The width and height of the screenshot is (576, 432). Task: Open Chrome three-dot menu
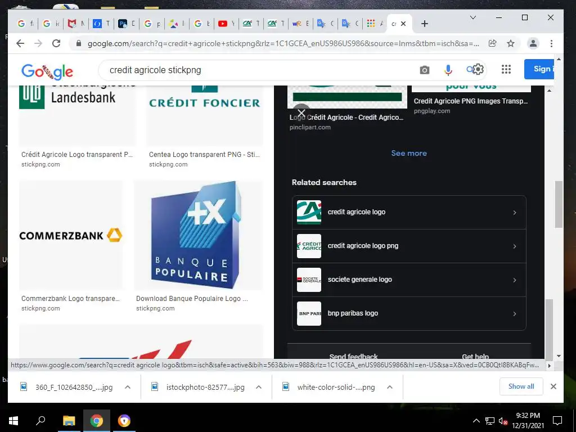point(551,43)
